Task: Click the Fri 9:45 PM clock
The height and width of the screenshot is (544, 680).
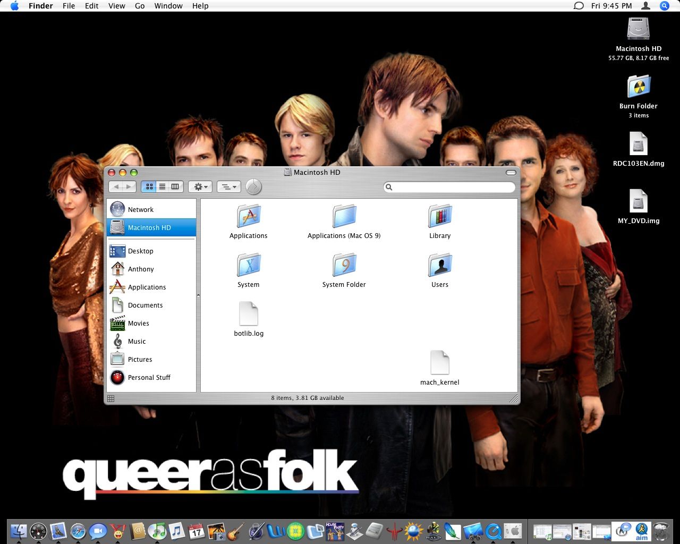Action: 611,6
